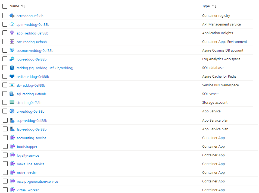This screenshot has height=193, width=259.
Task: Open the receipt-generation-service link
Action: click(x=37, y=181)
